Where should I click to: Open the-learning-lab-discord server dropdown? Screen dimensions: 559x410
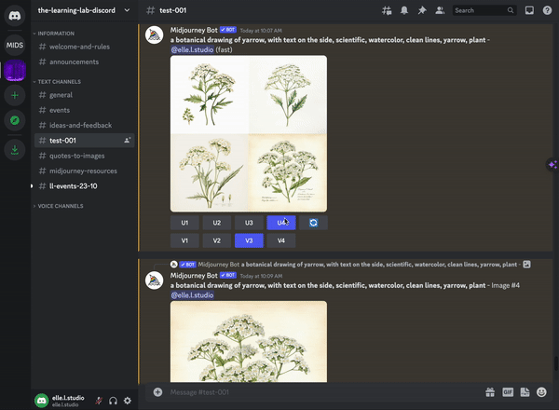click(x=84, y=10)
